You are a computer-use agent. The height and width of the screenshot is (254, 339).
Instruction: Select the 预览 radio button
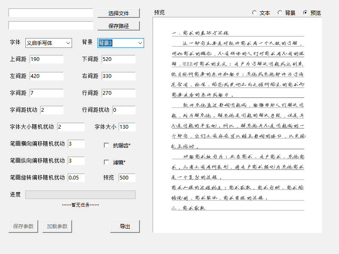[x=306, y=13]
